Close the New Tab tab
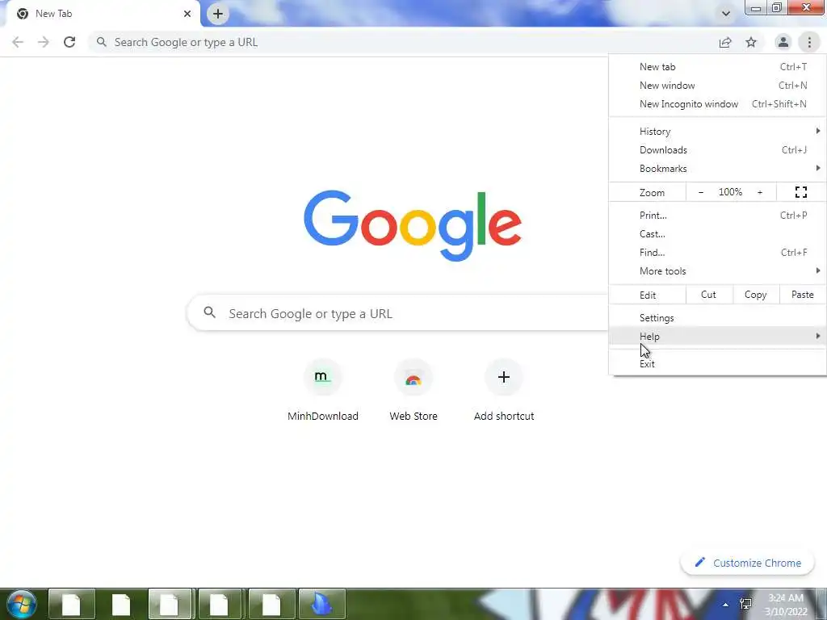The height and width of the screenshot is (620, 827). [187, 14]
